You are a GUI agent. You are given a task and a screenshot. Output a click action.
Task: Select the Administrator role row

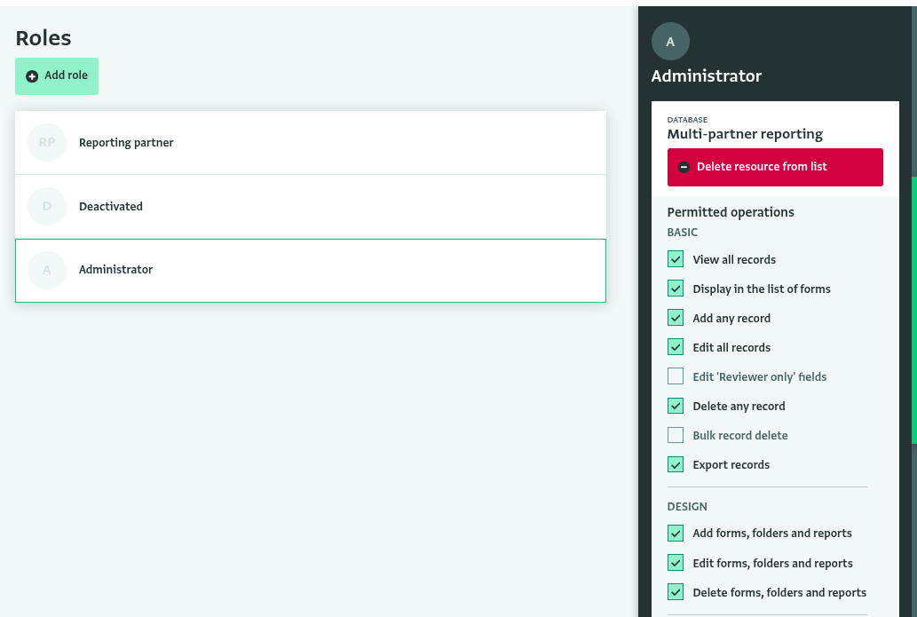point(311,270)
